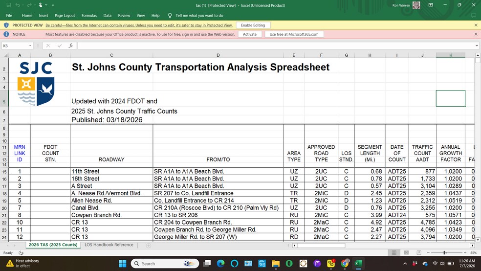Click the New Sheet plus icon
This screenshot has width=481, height=271.
coord(149,245)
